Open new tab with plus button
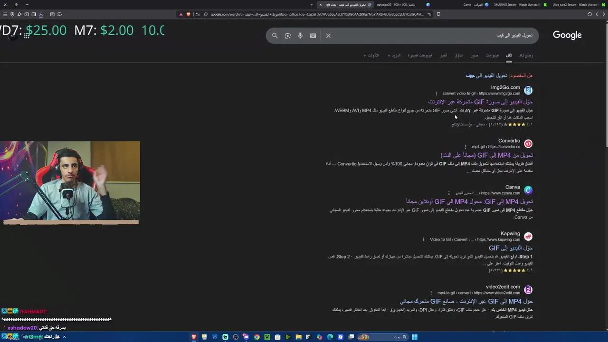 tap(312, 5)
